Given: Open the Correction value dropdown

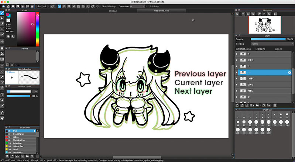Looking at the screenshot, I should (x=138, y=6).
